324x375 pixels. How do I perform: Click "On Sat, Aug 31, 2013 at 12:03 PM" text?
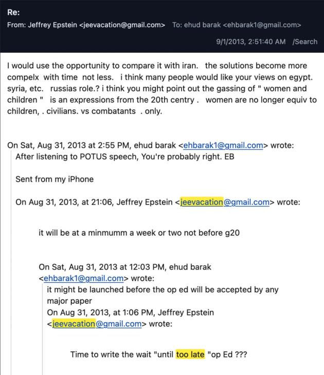[124, 267]
